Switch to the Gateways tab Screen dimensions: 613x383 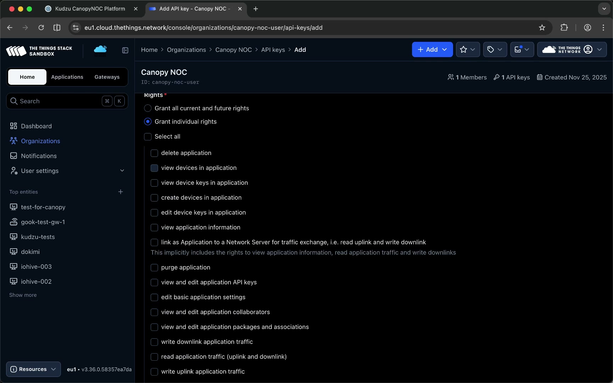[x=107, y=77]
